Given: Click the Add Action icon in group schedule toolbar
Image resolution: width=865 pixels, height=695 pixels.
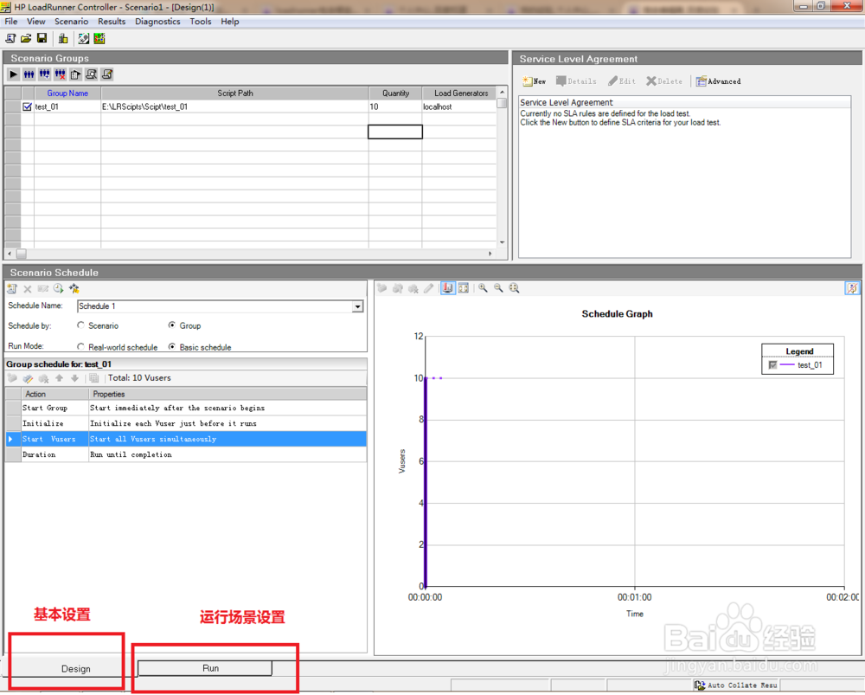Looking at the screenshot, I should coord(13,378).
